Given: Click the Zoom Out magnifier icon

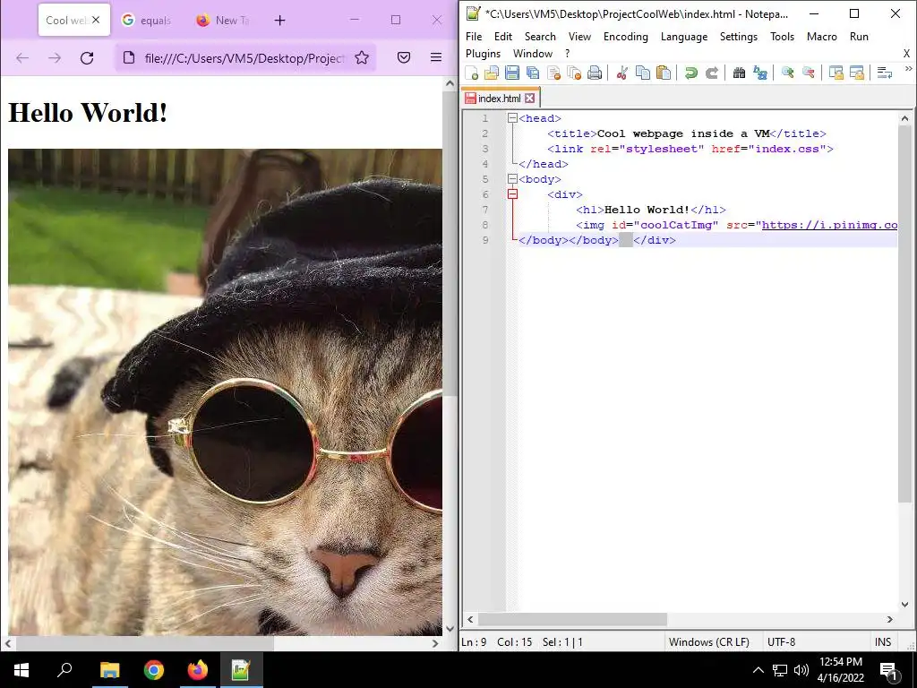Looking at the screenshot, I should (809, 73).
